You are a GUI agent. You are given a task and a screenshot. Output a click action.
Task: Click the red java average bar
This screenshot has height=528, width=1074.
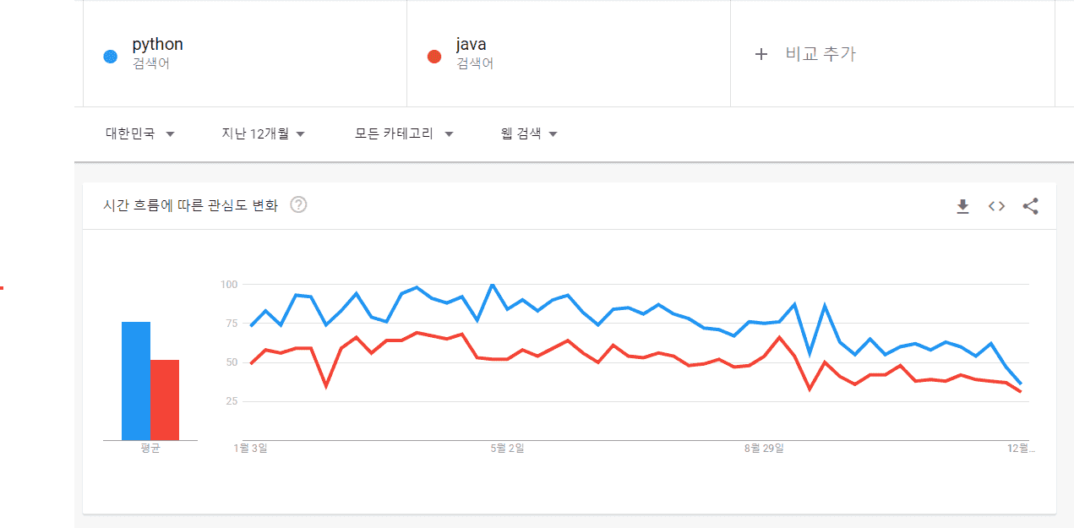click(165, 400)
